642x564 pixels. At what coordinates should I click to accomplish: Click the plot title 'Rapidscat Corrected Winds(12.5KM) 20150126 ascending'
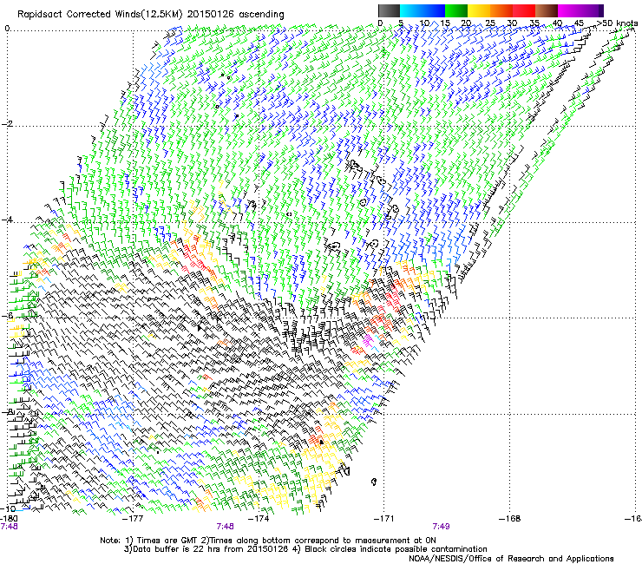point(151,15)
